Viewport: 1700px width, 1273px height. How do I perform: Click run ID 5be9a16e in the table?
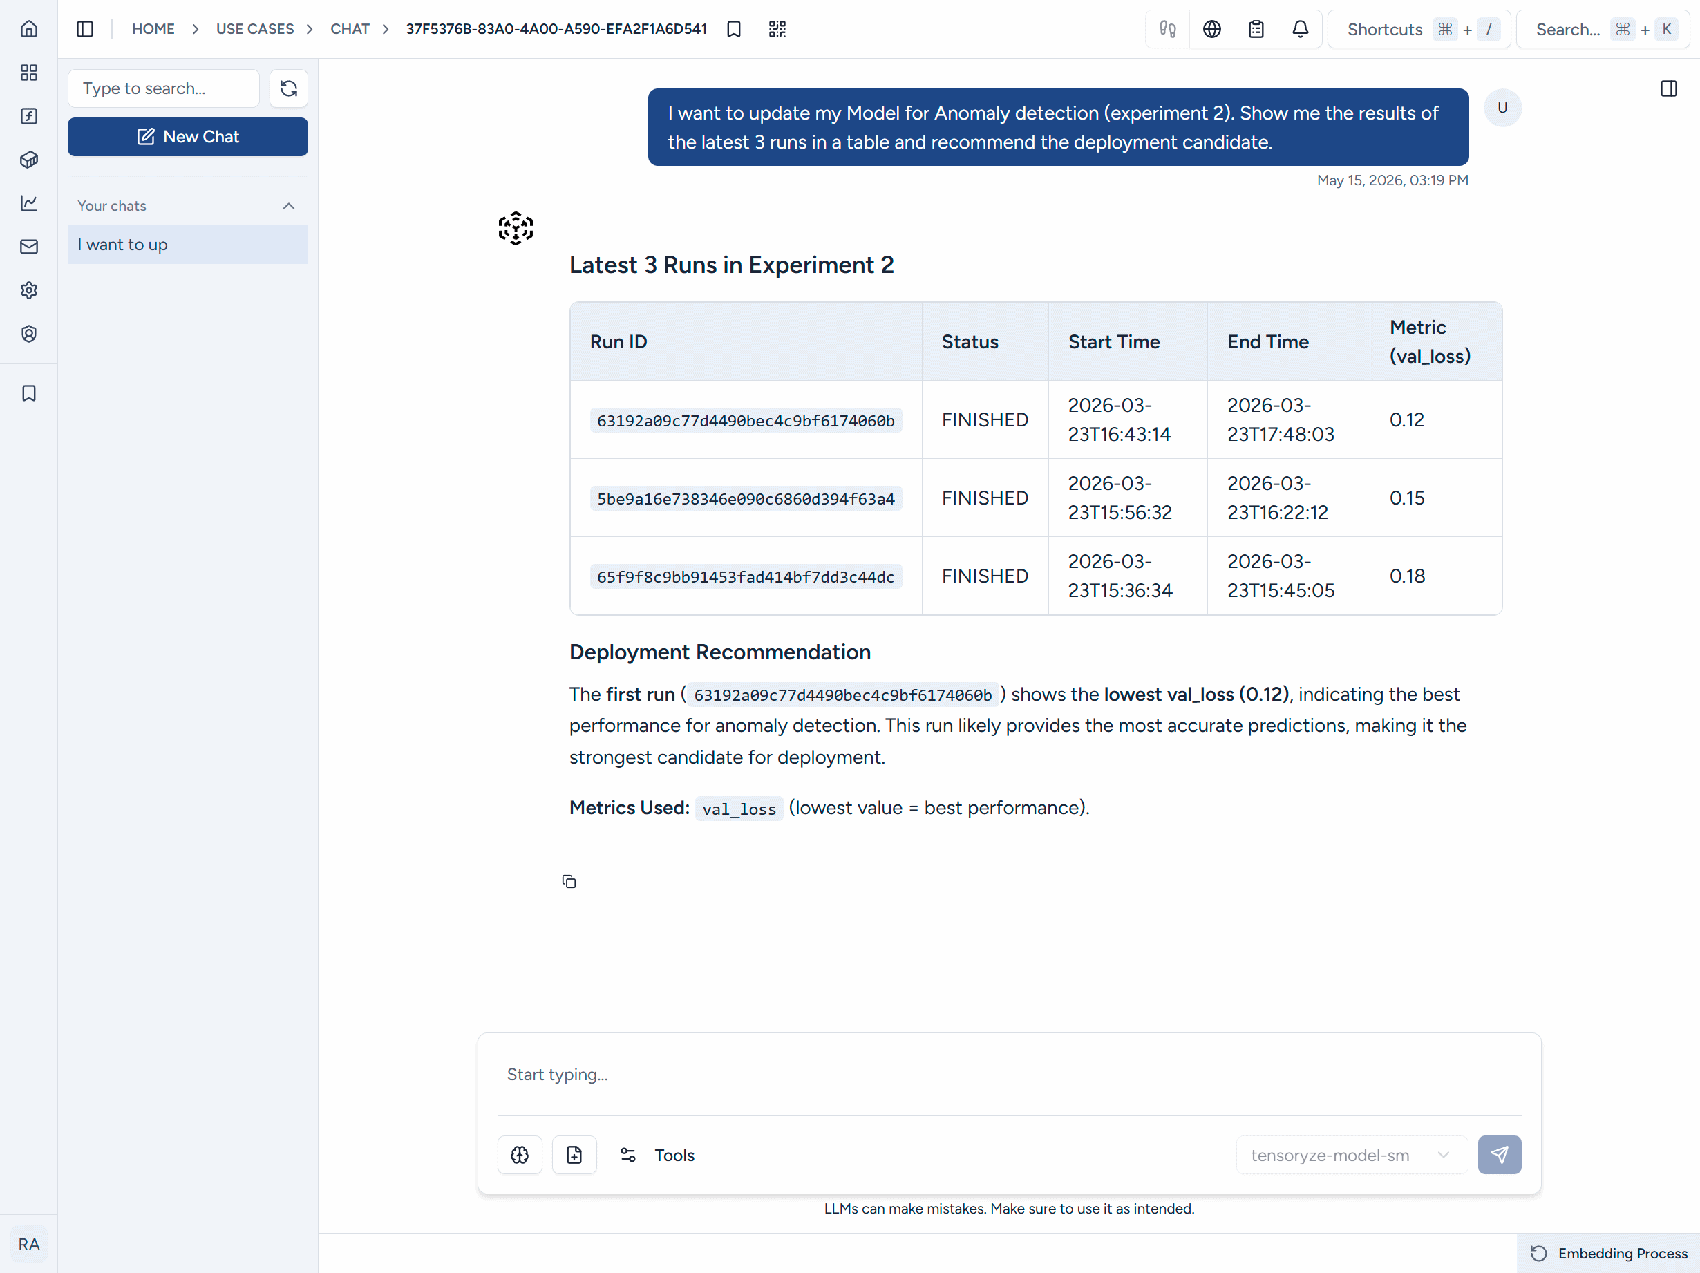pos(746,499)
